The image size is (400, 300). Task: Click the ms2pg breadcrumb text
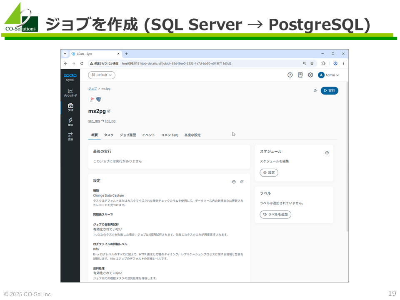tap(106, 89)
